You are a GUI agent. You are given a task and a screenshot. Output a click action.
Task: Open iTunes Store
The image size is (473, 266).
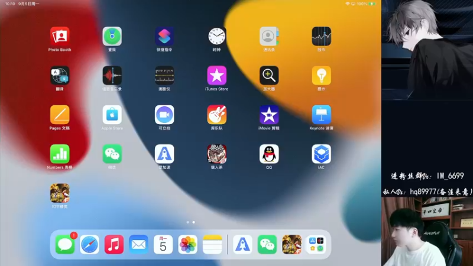click(216, 76)
